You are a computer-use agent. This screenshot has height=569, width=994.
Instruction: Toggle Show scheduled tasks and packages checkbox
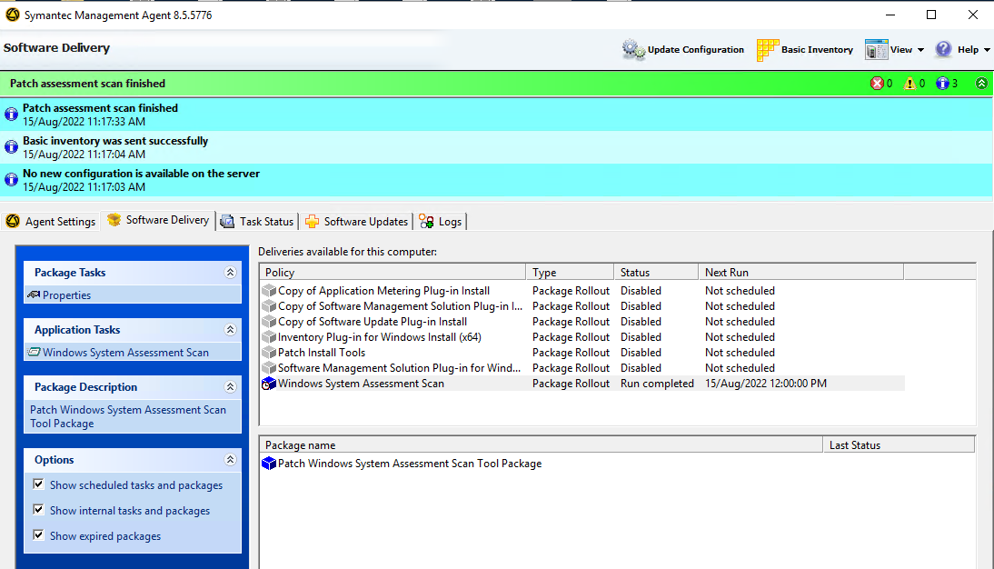click(x=39, y=484)
